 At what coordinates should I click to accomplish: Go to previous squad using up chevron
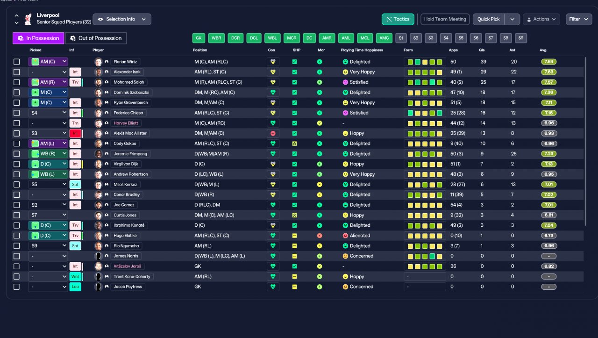(x=17, y=15)
